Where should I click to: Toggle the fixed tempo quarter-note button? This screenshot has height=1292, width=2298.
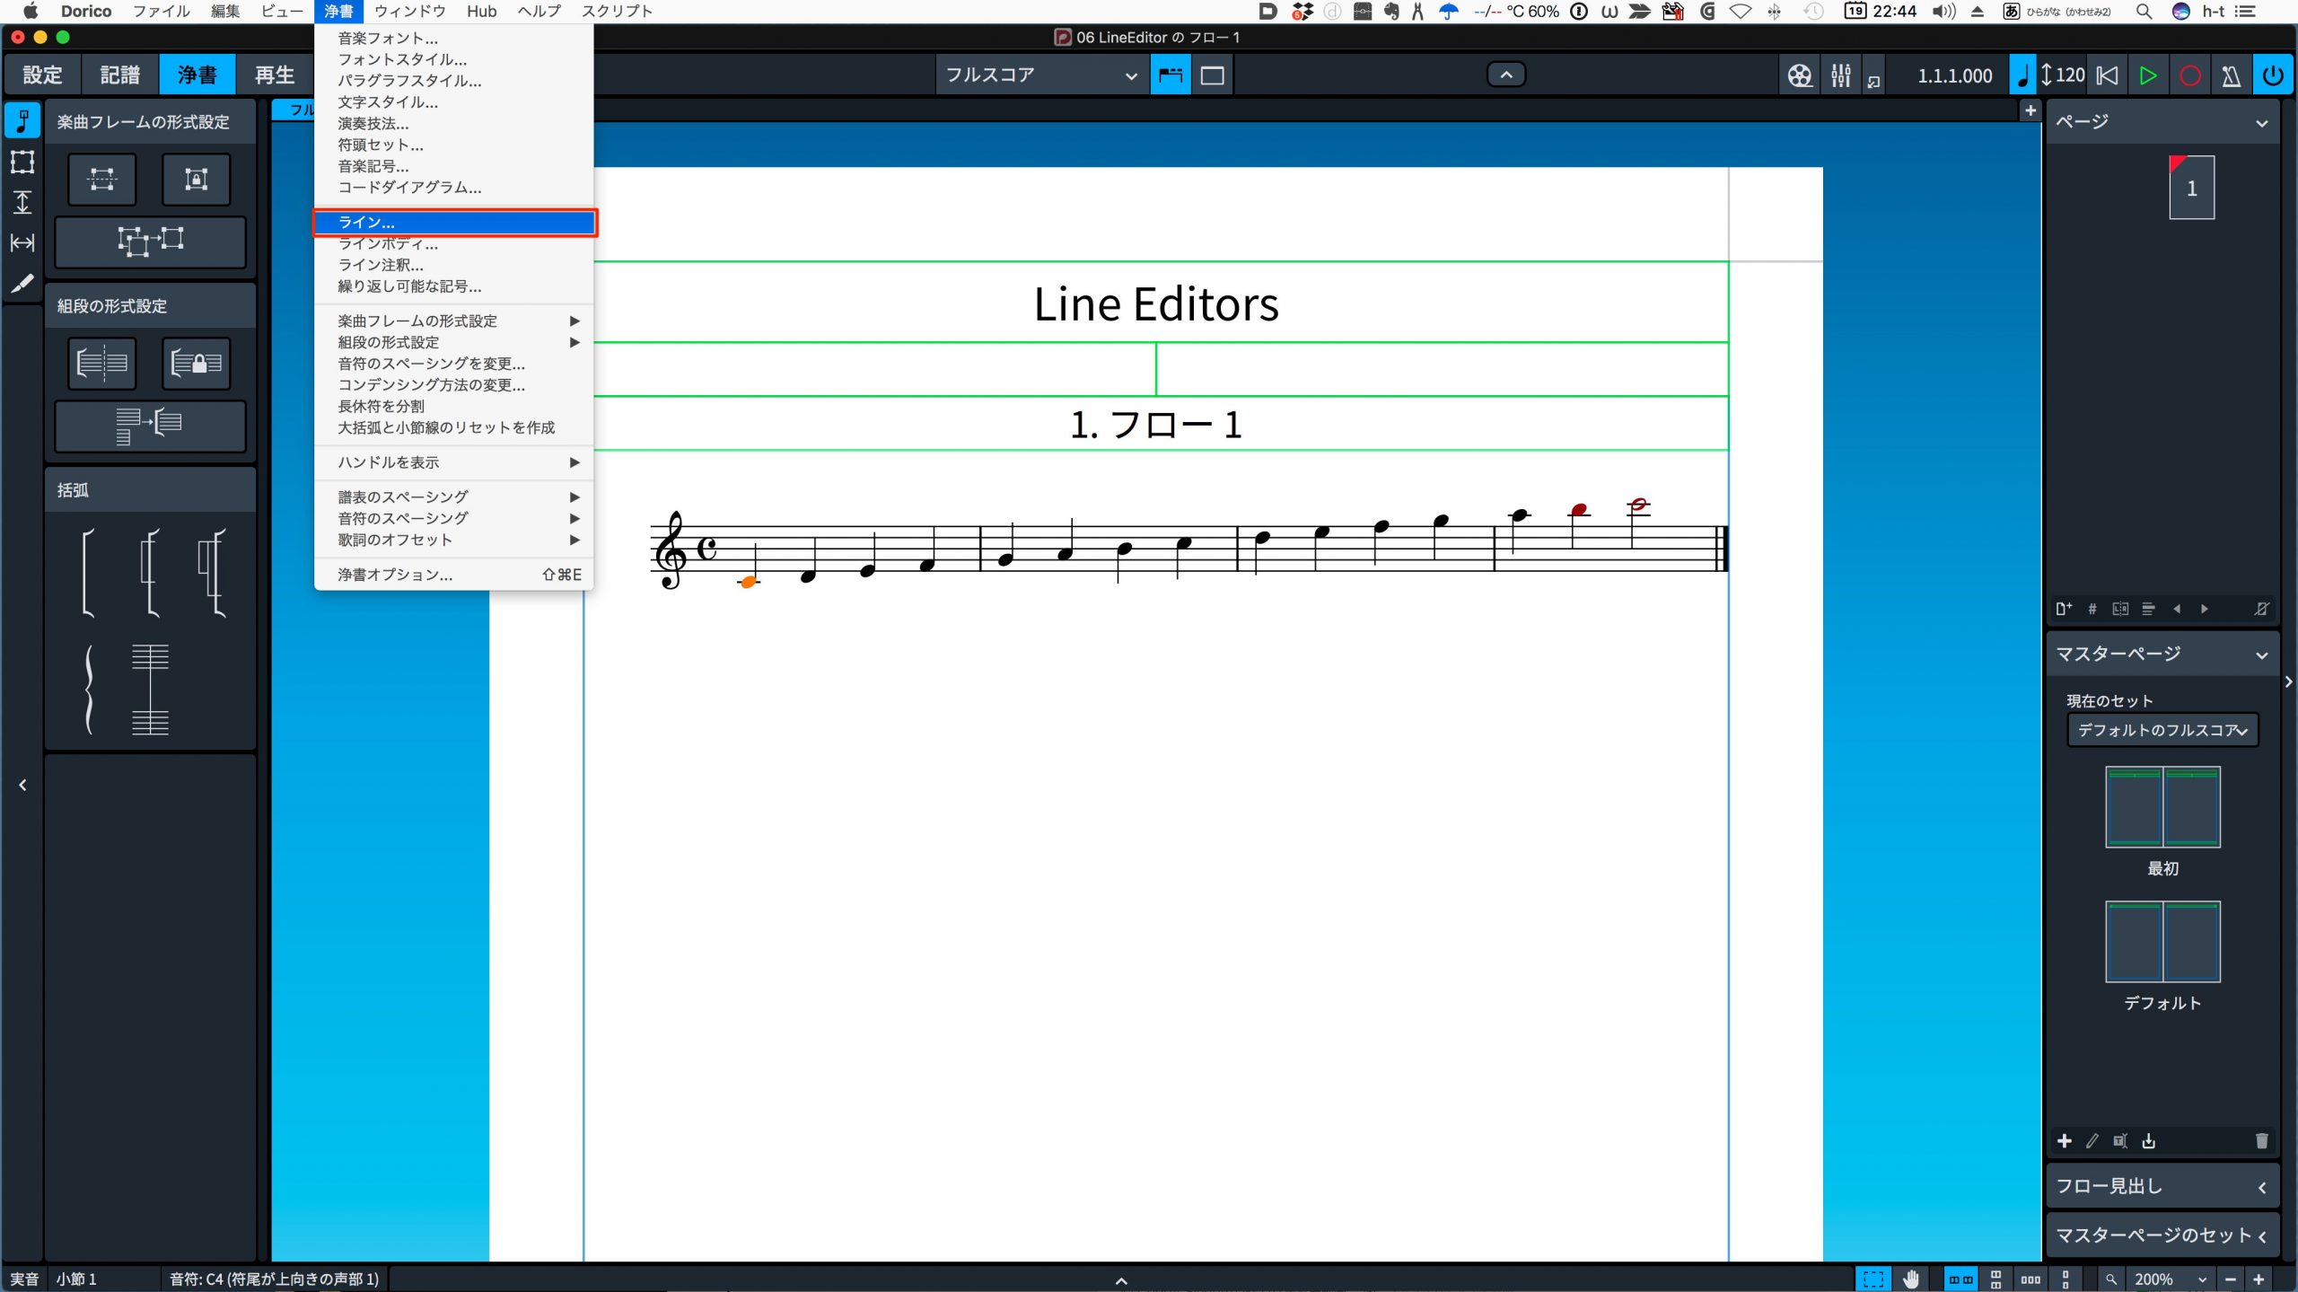(2022, 75)
